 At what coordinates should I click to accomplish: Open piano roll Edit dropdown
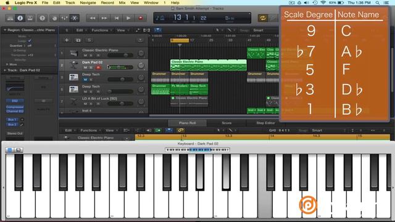[70, 130]
